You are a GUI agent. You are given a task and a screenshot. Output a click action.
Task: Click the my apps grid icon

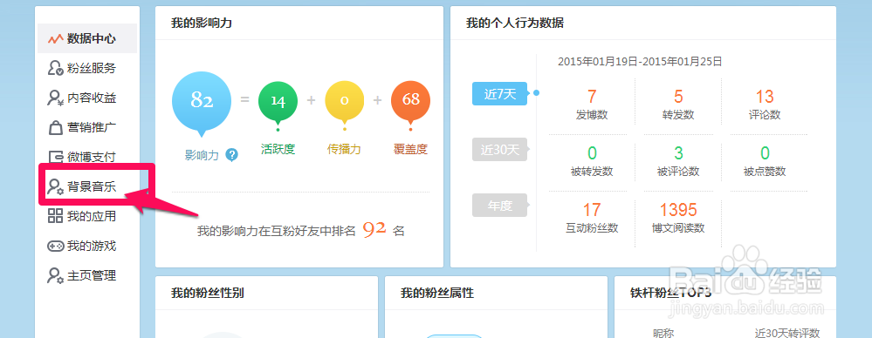coord(55,216)
